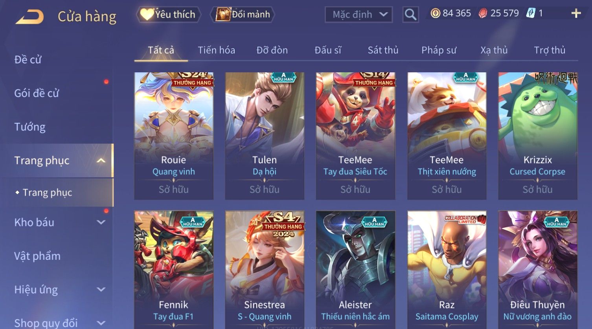Switch to the Sát thủ tab
The image size is (592, 329).
pyautogui.click(x=383, y=50)
